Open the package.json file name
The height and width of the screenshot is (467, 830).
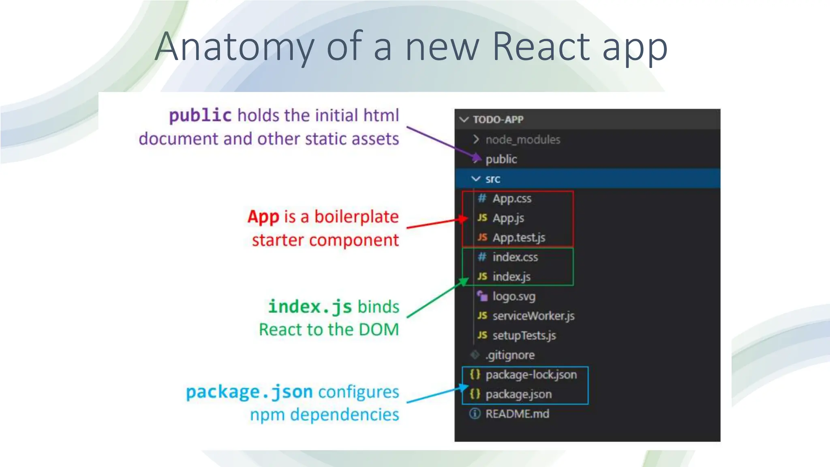518,394
